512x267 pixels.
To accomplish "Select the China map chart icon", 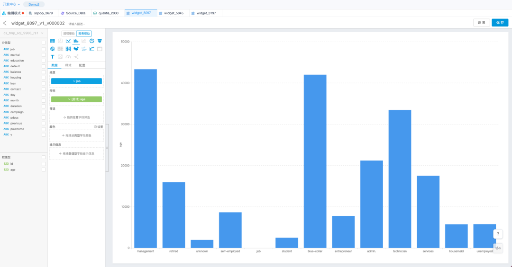I will coord(76,49).
